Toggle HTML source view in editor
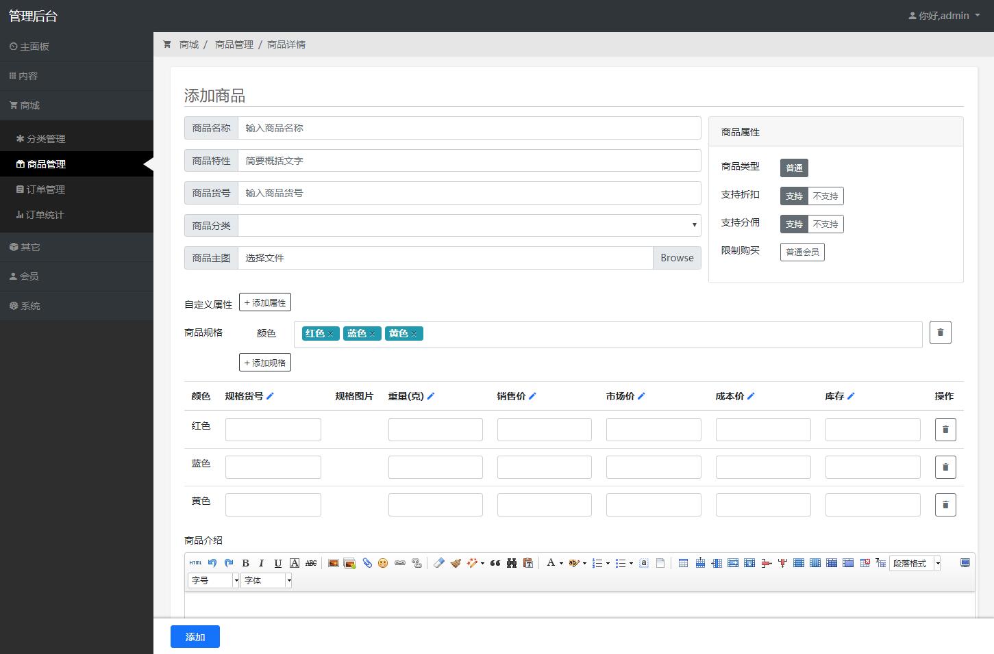The height and width of the screenshot is (654, 994). click(195, 563)
